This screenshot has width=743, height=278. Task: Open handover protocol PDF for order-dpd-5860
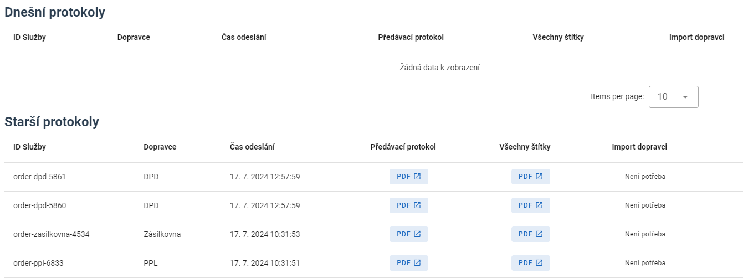click(x=409, y=205)
